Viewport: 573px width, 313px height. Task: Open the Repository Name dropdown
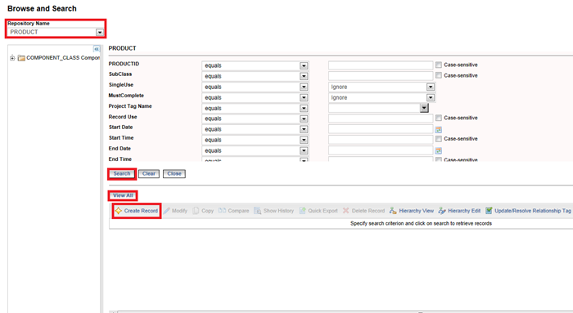click(x=100, y=33)
